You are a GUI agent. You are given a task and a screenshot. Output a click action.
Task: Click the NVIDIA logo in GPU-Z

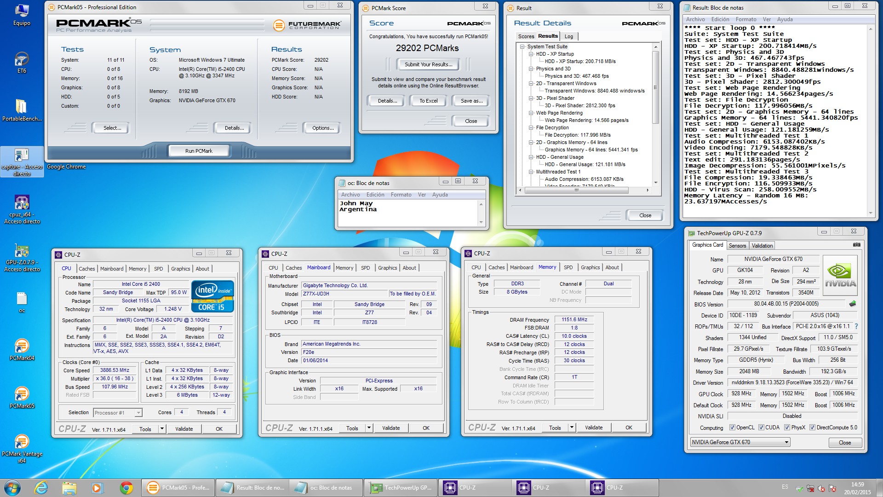[840, 275]
